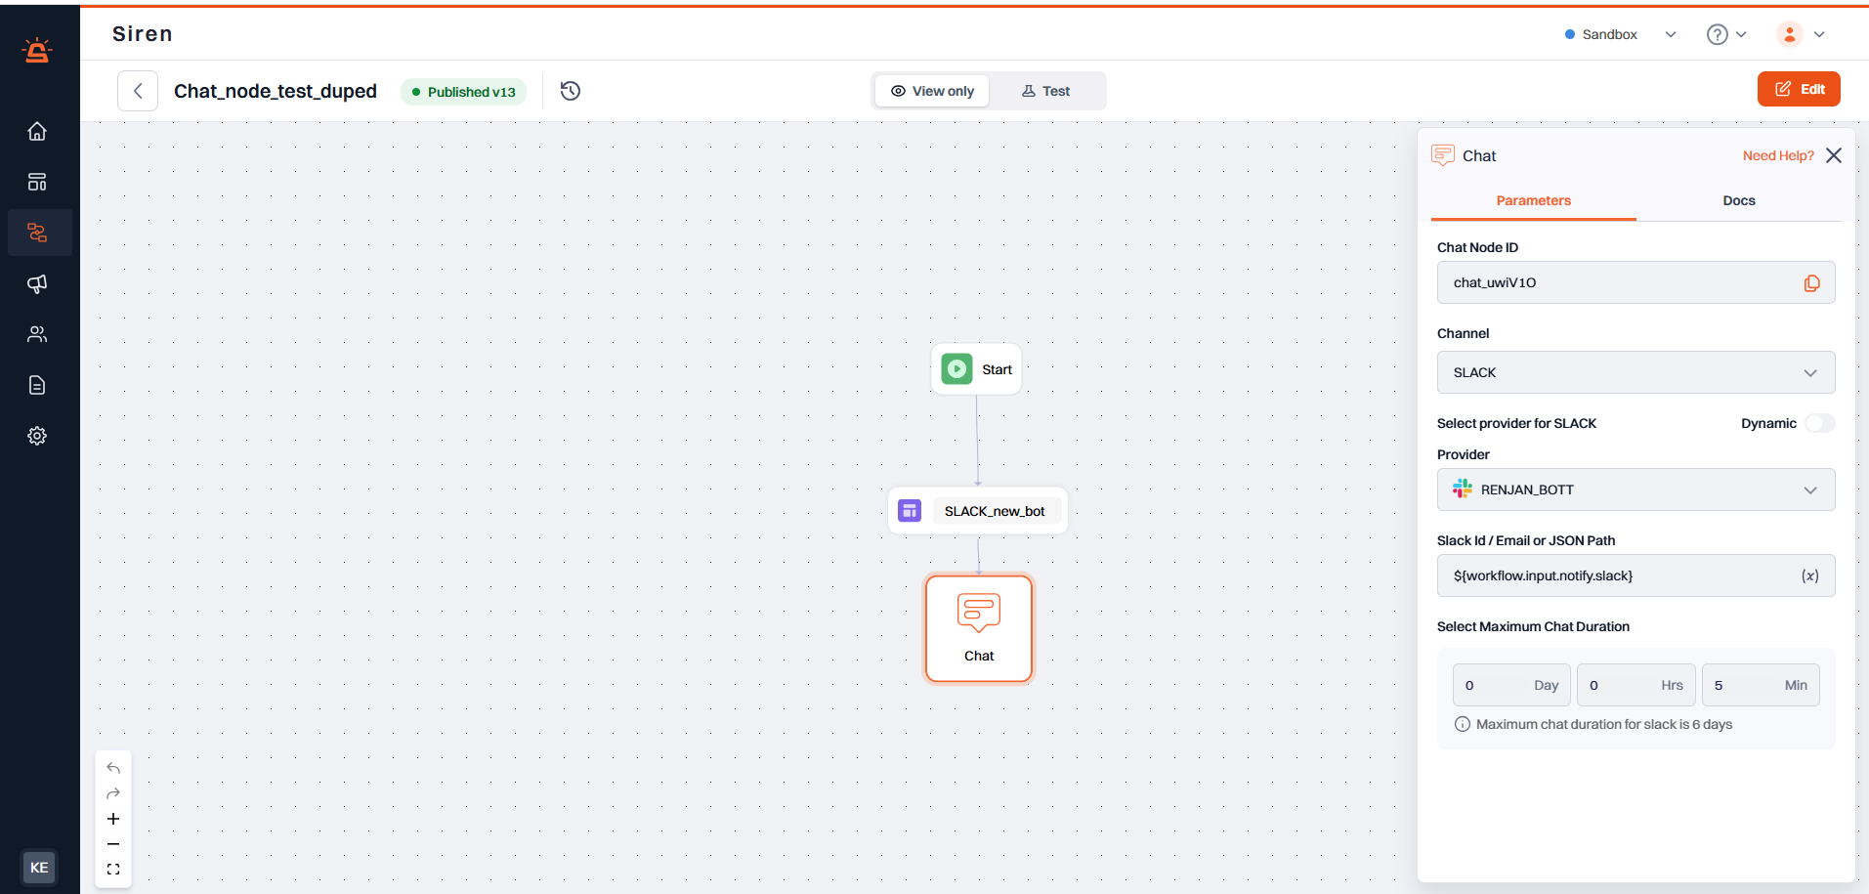The image size is (1869, 894).
Task: Open the Need Help? link
Action: coord(1778,155)
